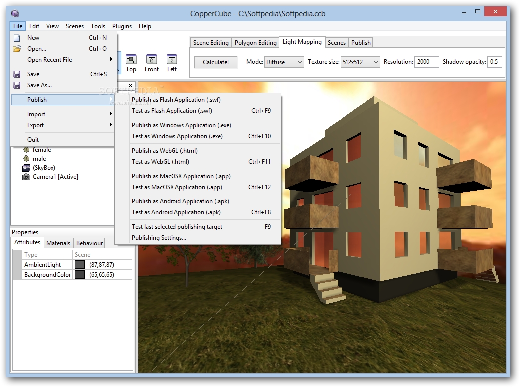The image size is (520, 387).
Task: Select the Publish entry in File menu
Action: pos(64,99)
